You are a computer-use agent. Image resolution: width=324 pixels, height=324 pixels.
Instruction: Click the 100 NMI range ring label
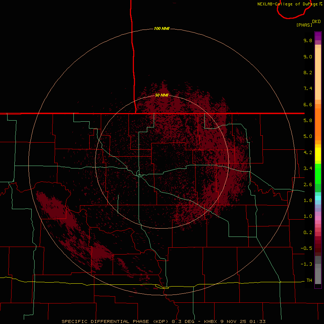[x=162, y=28]
